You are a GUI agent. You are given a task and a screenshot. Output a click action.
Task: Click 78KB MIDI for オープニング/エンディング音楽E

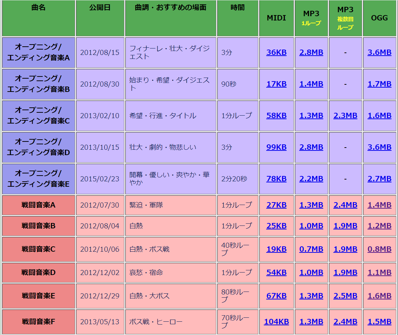[x=277, y=179]
